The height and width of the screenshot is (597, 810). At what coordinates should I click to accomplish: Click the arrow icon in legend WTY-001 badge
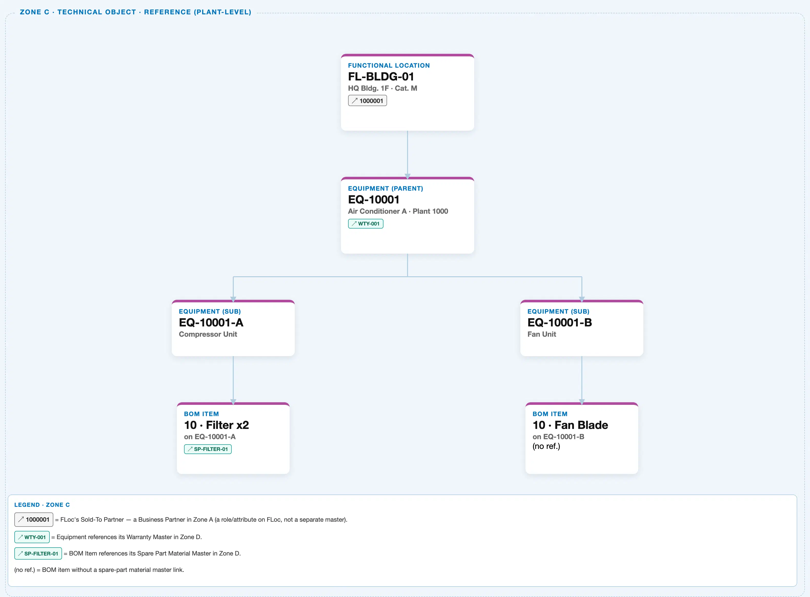coord(21,537)
